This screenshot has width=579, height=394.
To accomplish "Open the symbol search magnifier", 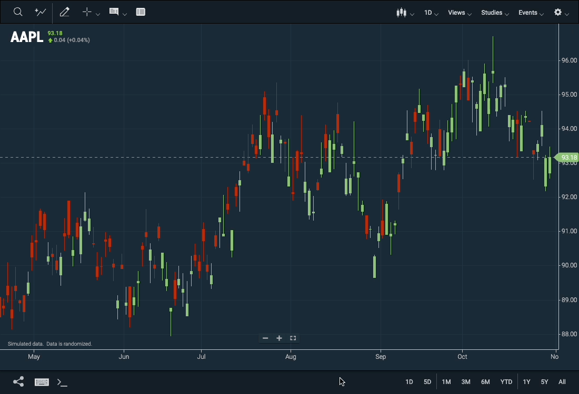I will (x=18, y=12).
